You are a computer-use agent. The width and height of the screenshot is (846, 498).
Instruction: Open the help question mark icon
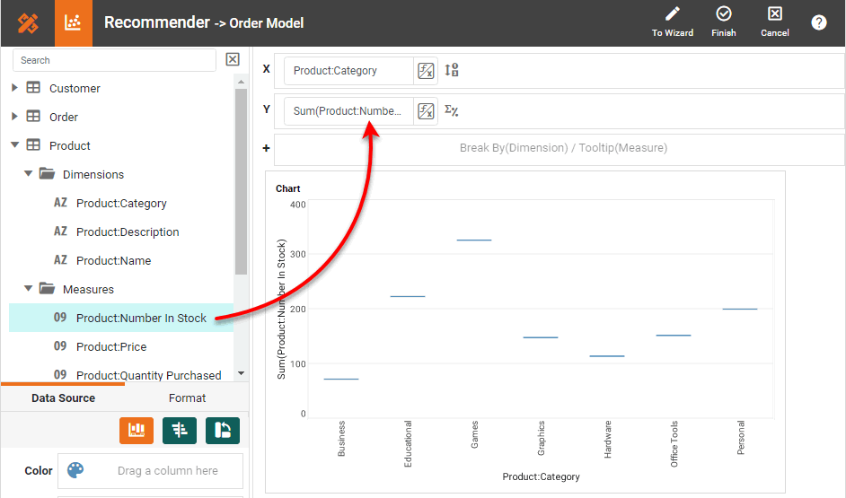[819, 23]
